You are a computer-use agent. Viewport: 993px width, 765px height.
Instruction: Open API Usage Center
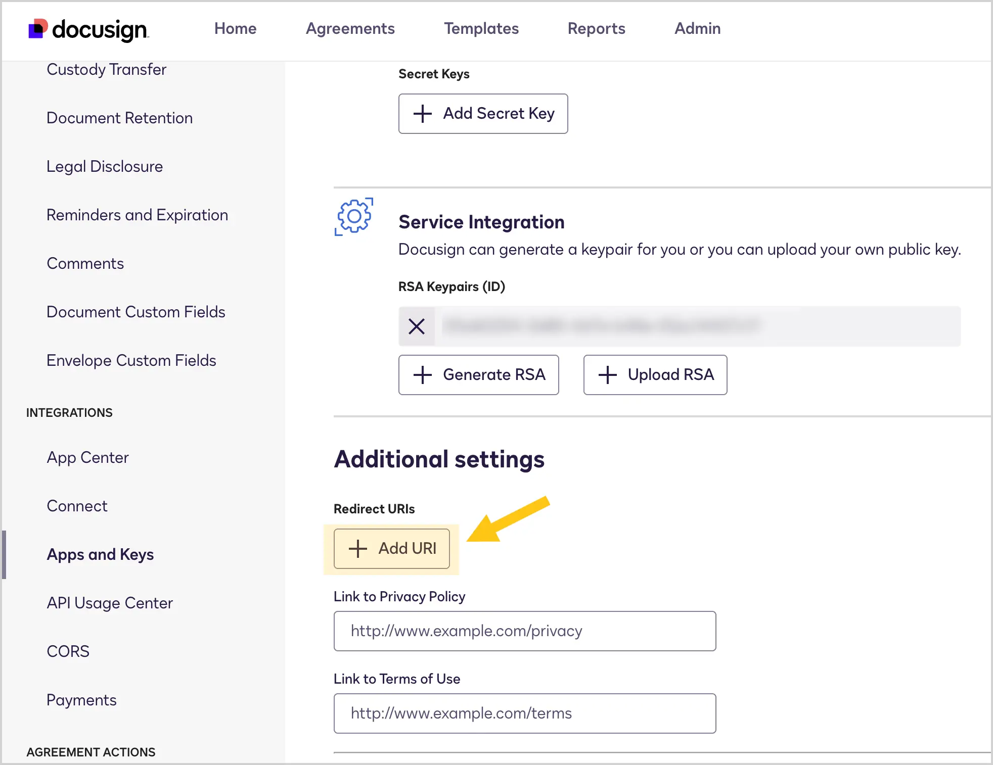click(x=110, y=603)
